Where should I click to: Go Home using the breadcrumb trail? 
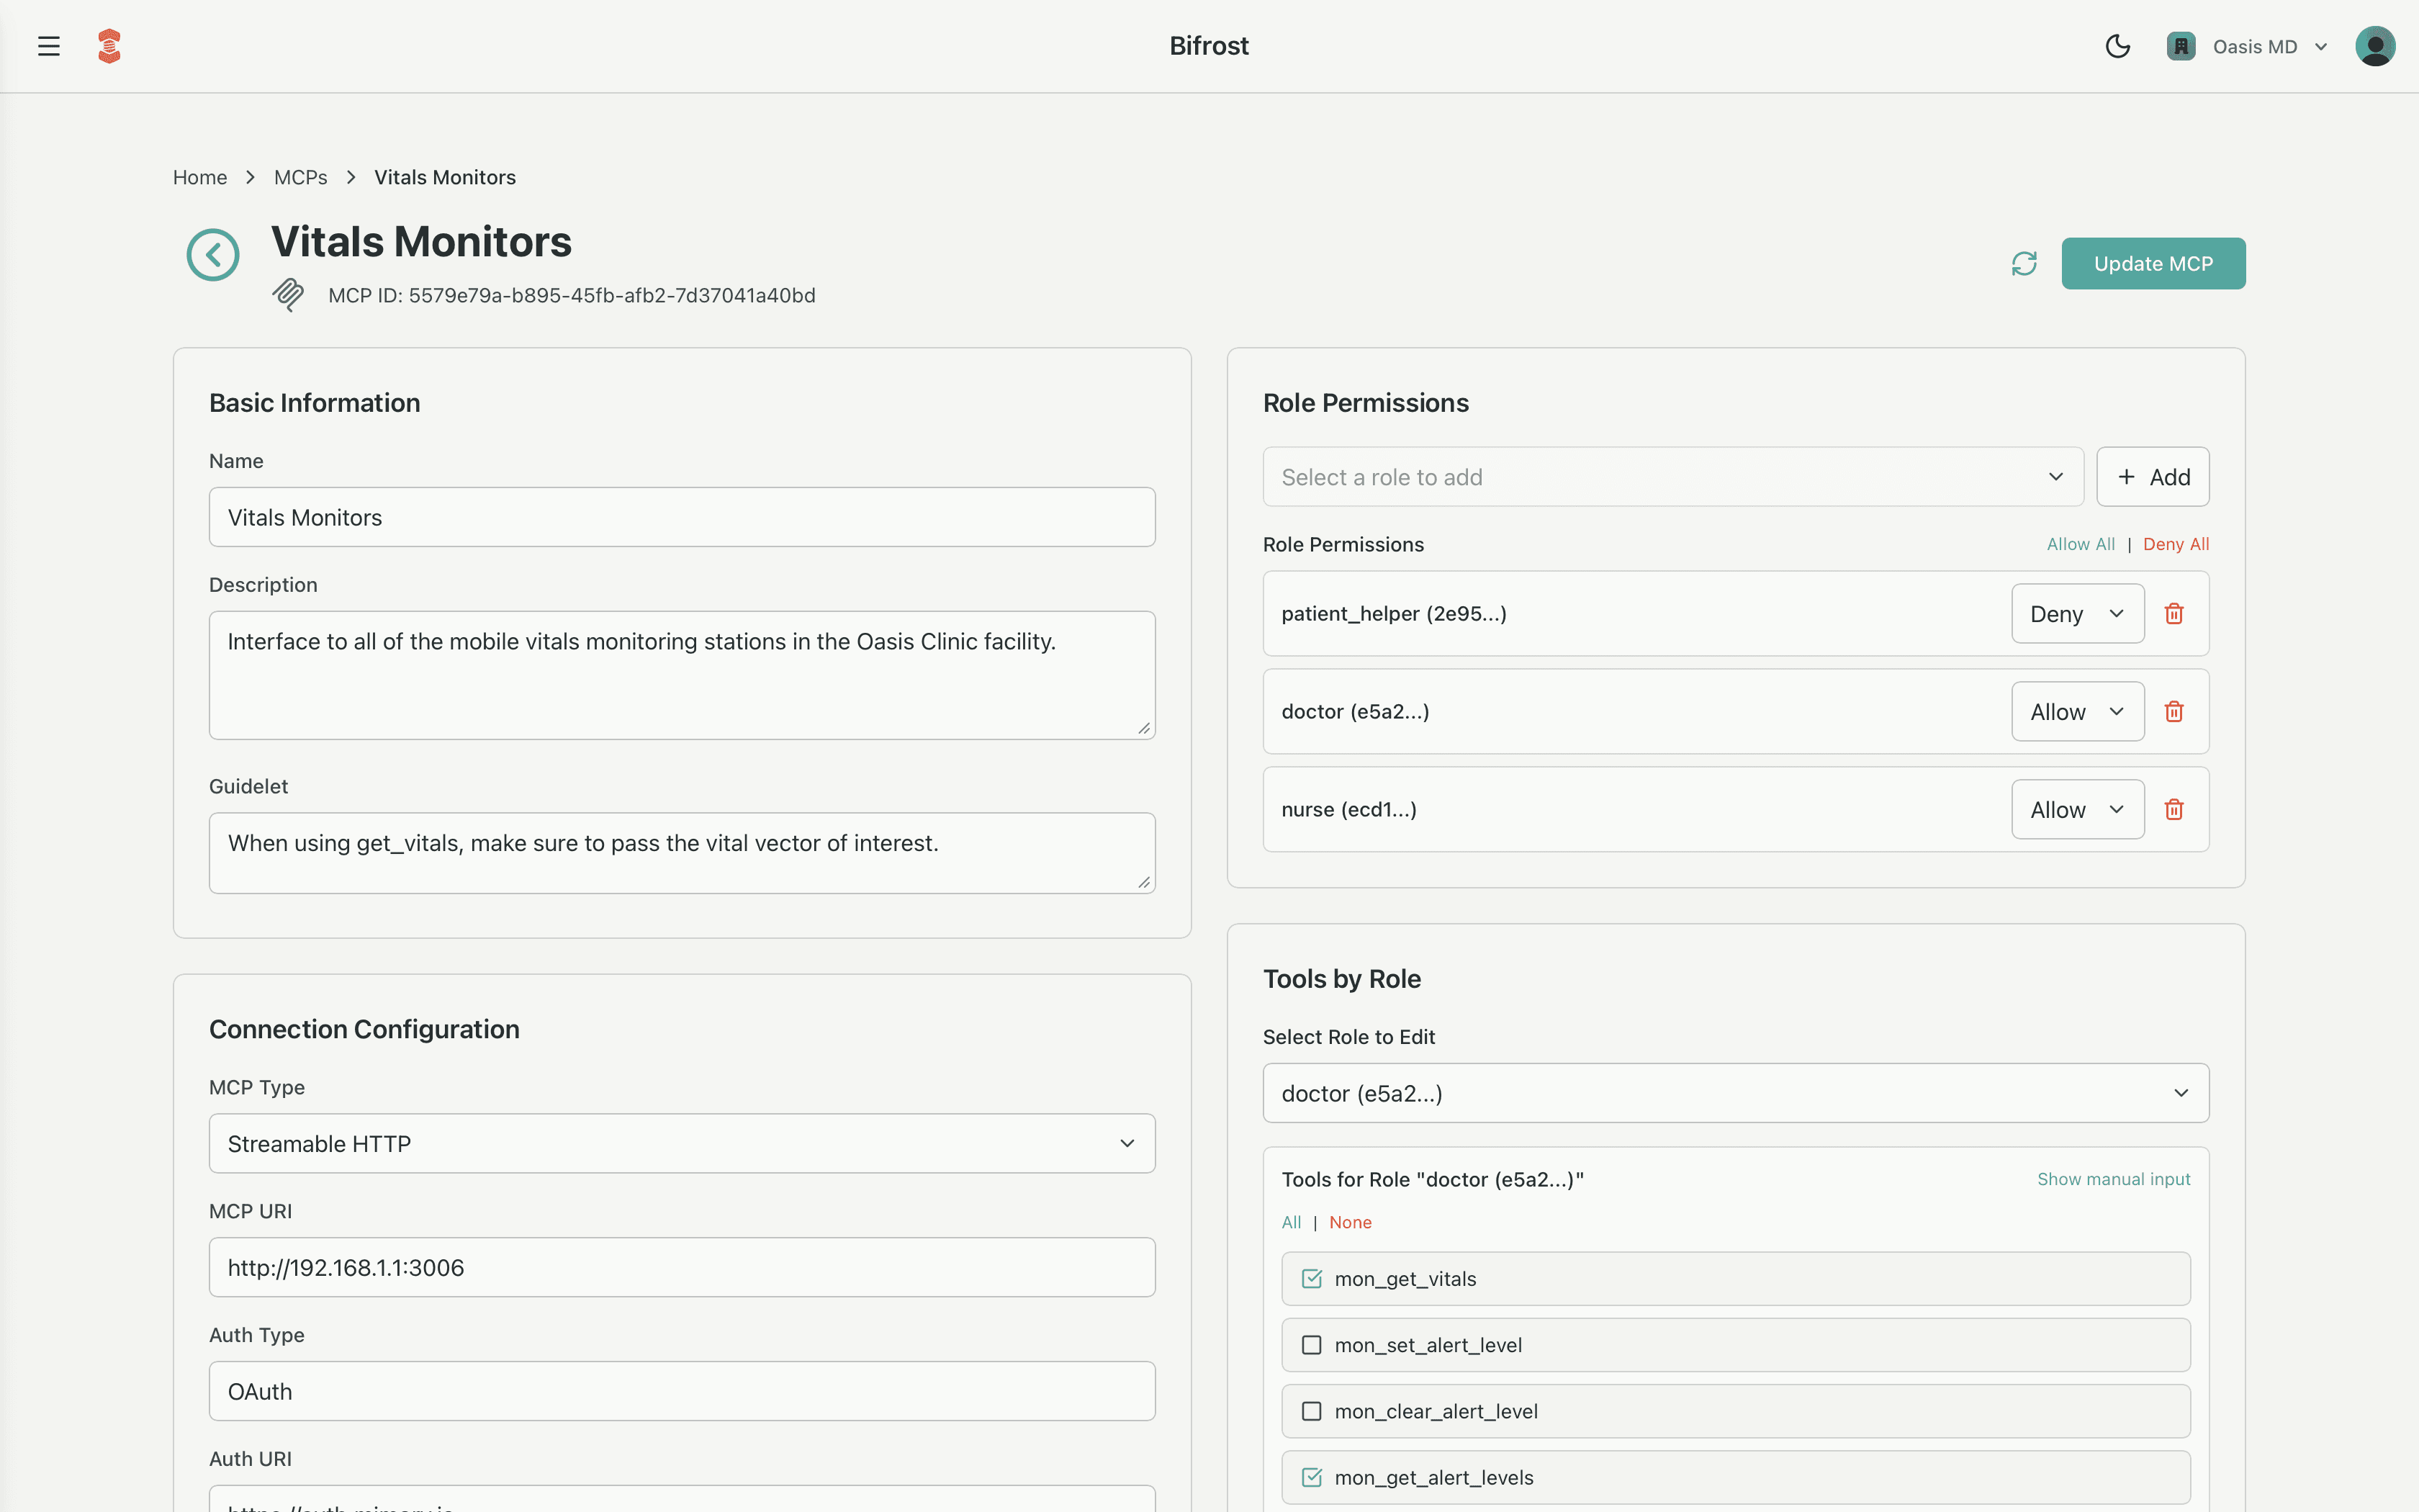[200, 177]
